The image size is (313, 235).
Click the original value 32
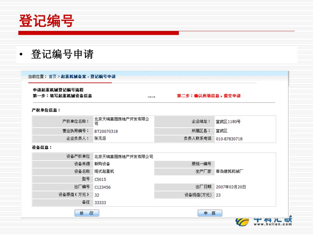97,195
